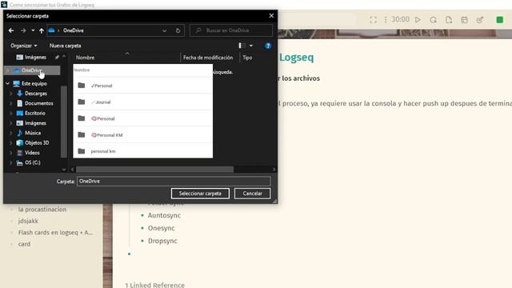
Task: Sort by Fecha de modificación column
Action: coord(208,58)
